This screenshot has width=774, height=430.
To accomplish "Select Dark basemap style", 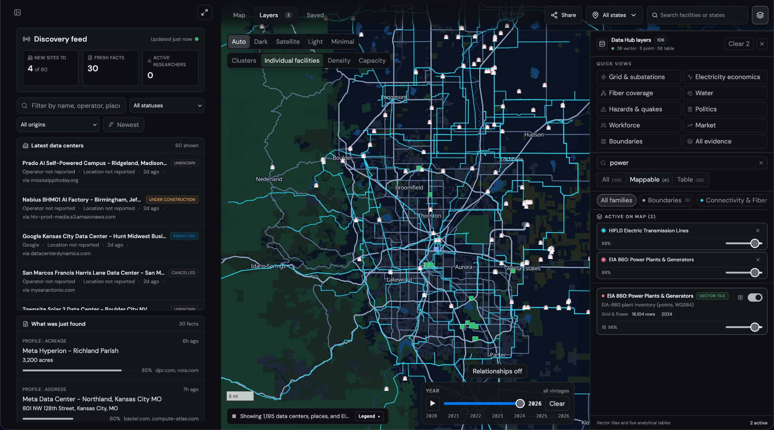I will pyautogui.click(x=261, y=42).
